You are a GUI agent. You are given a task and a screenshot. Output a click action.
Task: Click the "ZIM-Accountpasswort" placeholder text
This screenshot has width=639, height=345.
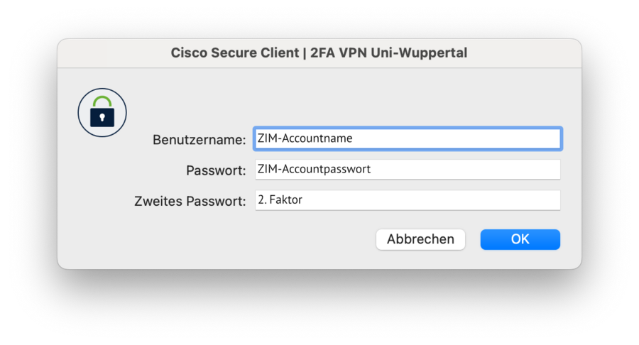[x=314, y=170]
